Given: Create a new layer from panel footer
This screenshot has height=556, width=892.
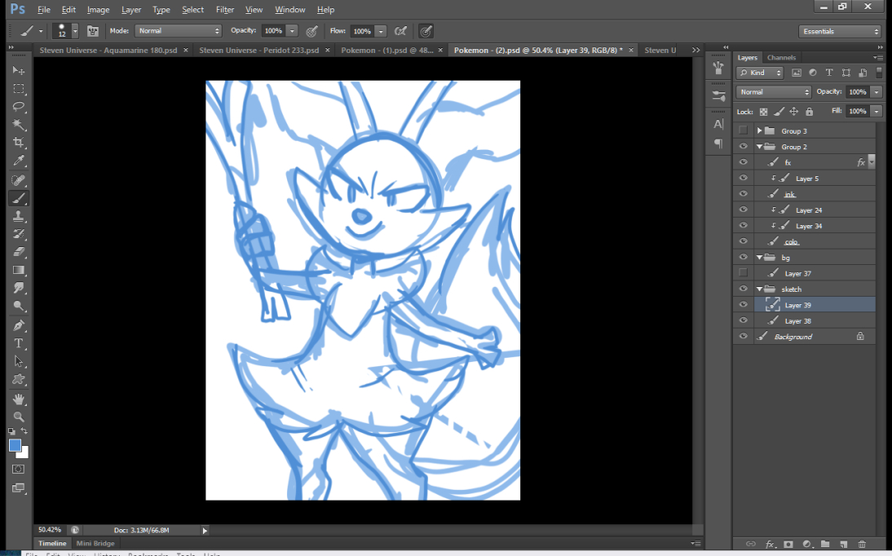Looking at the screenshot, I should coord(843,544).
